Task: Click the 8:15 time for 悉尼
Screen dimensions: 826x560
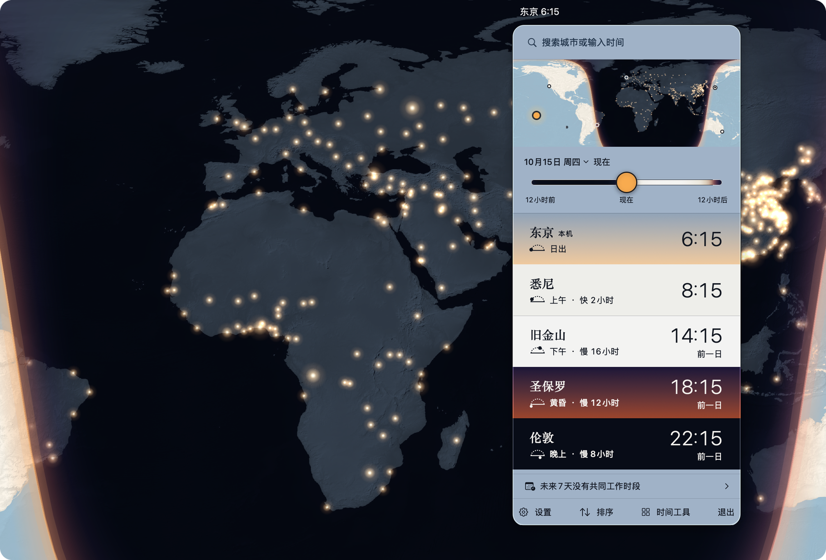Action: coord(702,291)
